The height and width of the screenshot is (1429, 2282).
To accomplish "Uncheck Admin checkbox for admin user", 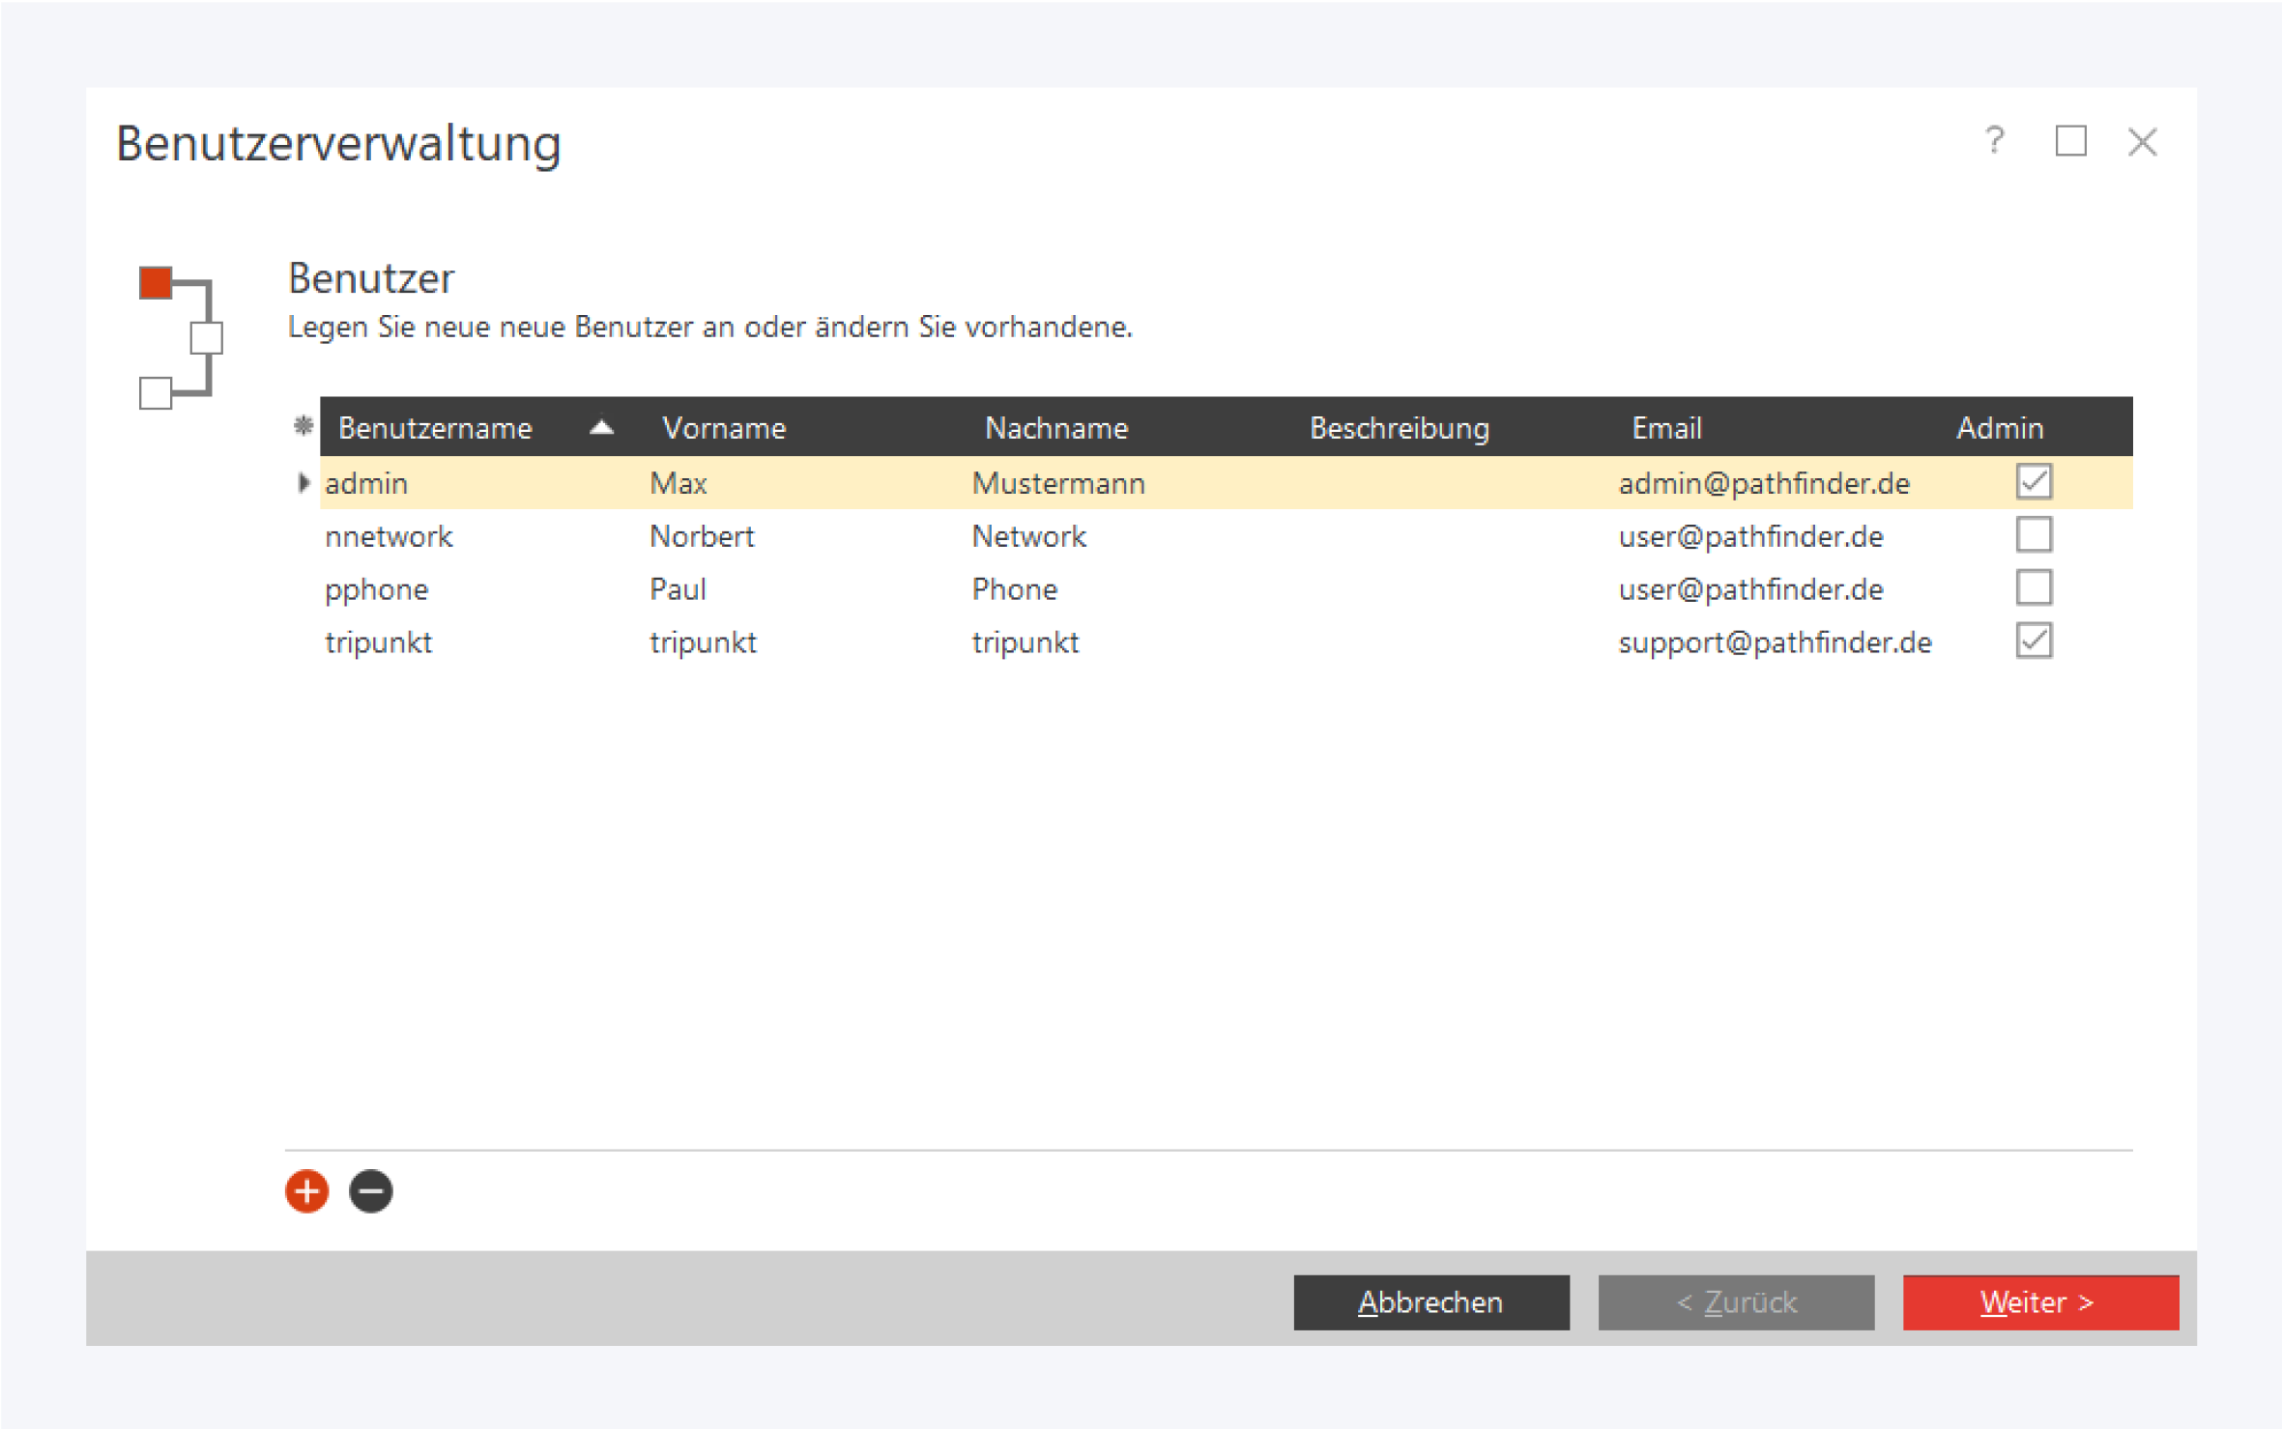I will [2034, 481].
